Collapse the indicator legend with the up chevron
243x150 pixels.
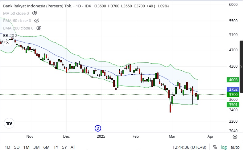(x=7, y=43)
